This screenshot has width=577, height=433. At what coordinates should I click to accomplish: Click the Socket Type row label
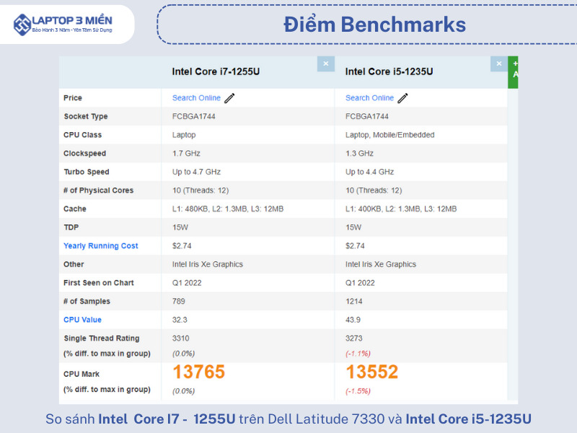pos(86,117)
